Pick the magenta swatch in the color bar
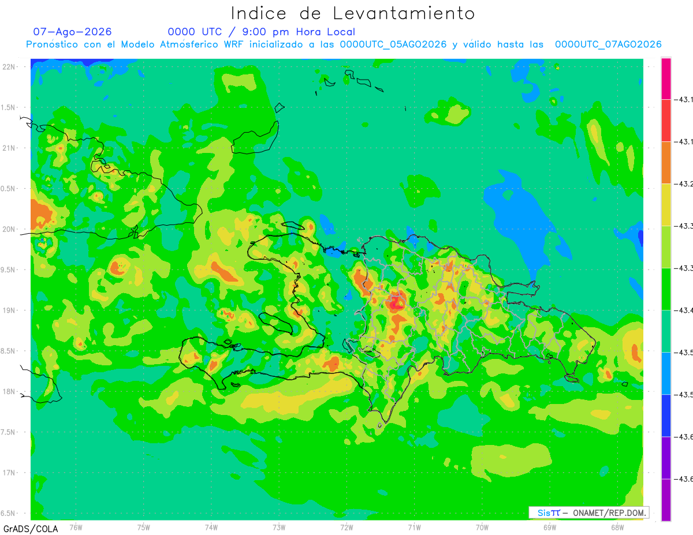The image size is (693, 535). (666, 78)
